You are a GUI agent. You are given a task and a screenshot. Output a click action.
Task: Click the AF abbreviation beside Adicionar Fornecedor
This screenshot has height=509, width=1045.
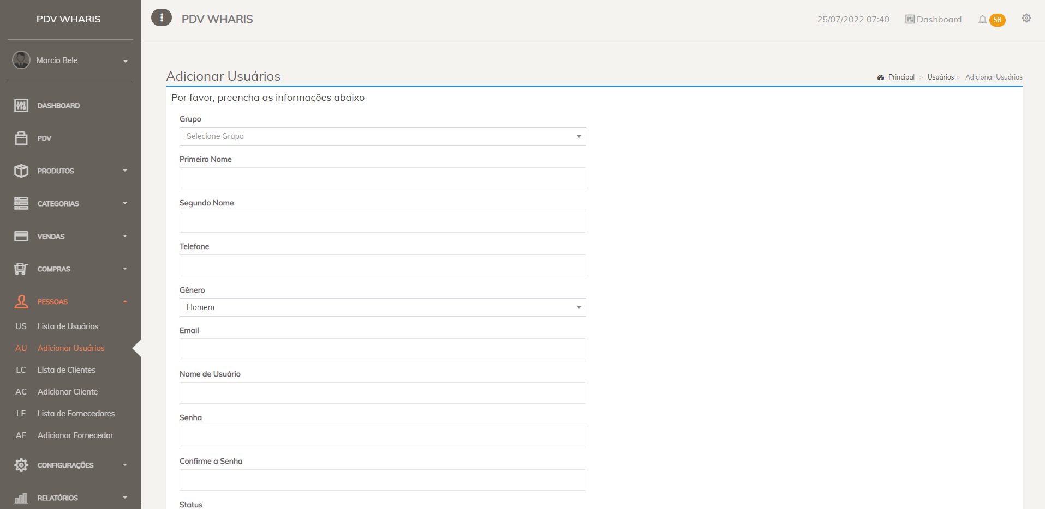pos(21,435)
